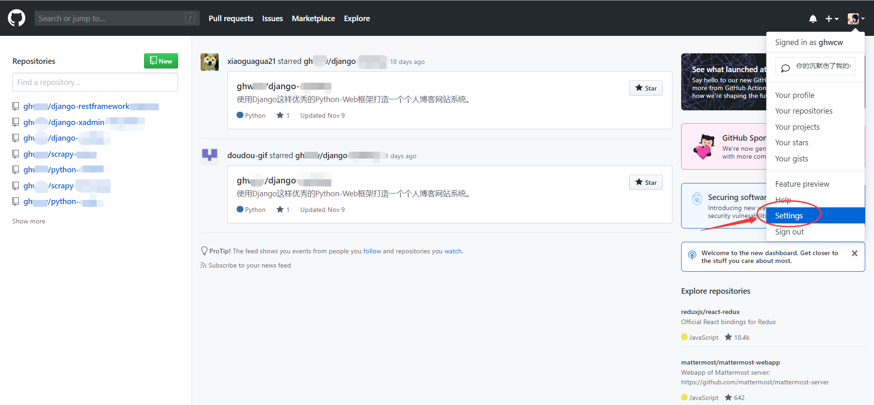Select Settings in the user menu
This screenshot has width=874, height=405.
click(x=816, y=216)
